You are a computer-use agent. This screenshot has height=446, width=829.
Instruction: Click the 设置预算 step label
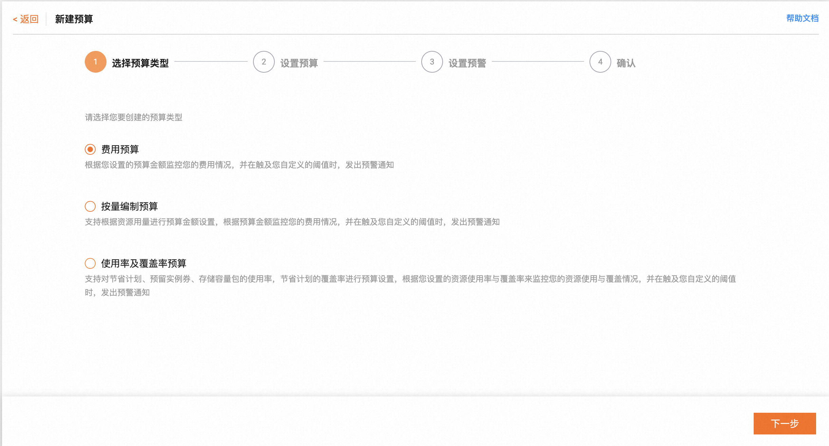pyautogui.click(x=299, y=63)
